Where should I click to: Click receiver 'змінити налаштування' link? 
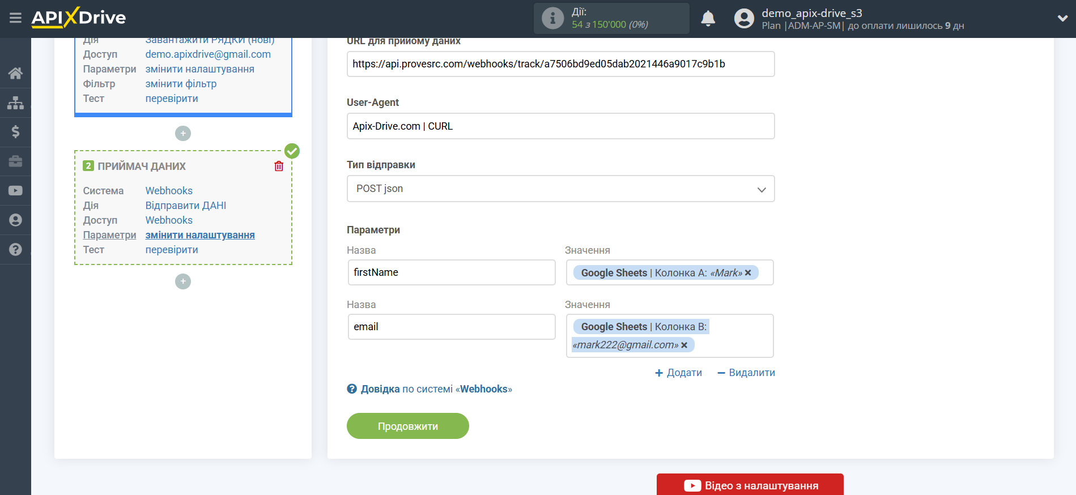(x=200, y=235)
